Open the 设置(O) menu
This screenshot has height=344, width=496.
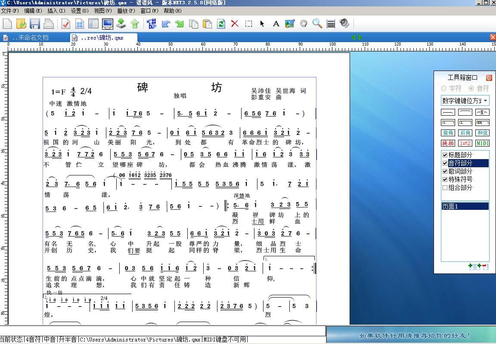tap(80, 11)
